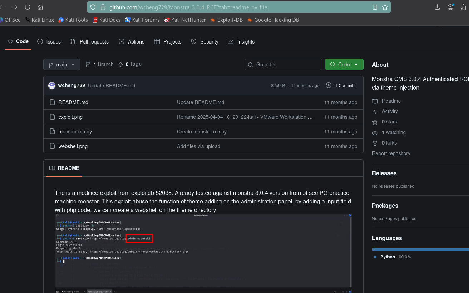Go to the browser home icon
Image resolution: width=469 pixels, height=293 pixels.
(40, 7)
